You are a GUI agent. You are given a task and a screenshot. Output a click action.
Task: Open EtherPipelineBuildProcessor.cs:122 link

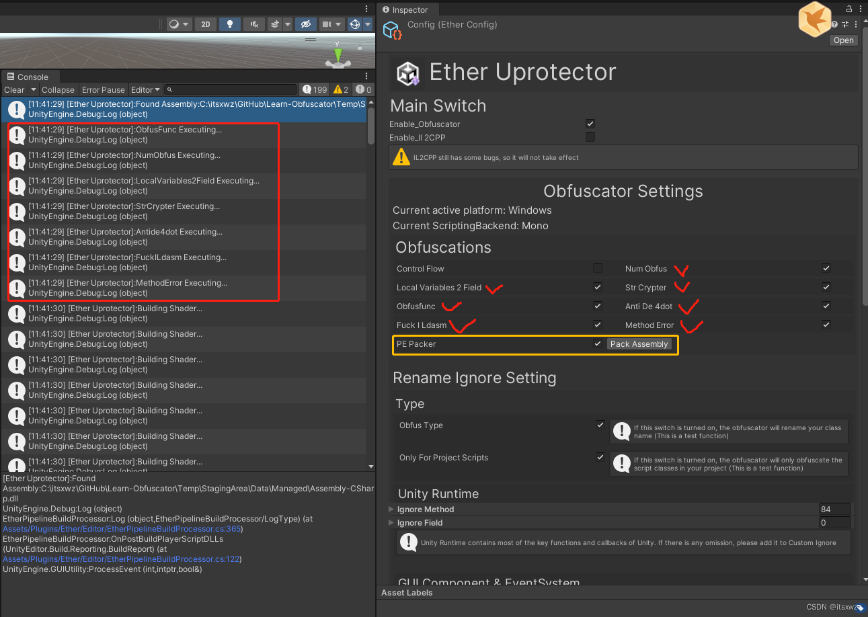122,559
